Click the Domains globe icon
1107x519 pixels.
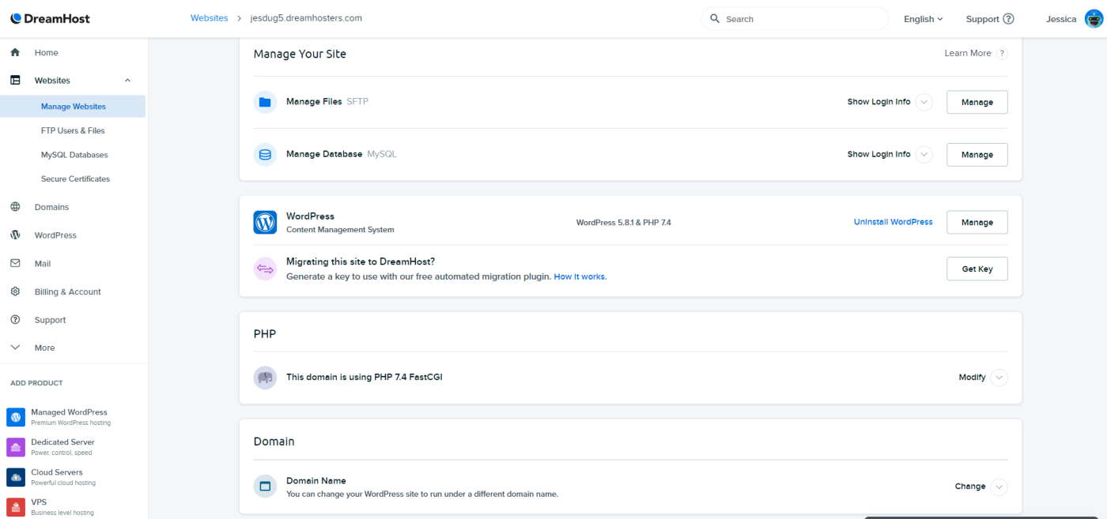pyautogui.click(x=15, y=207)
